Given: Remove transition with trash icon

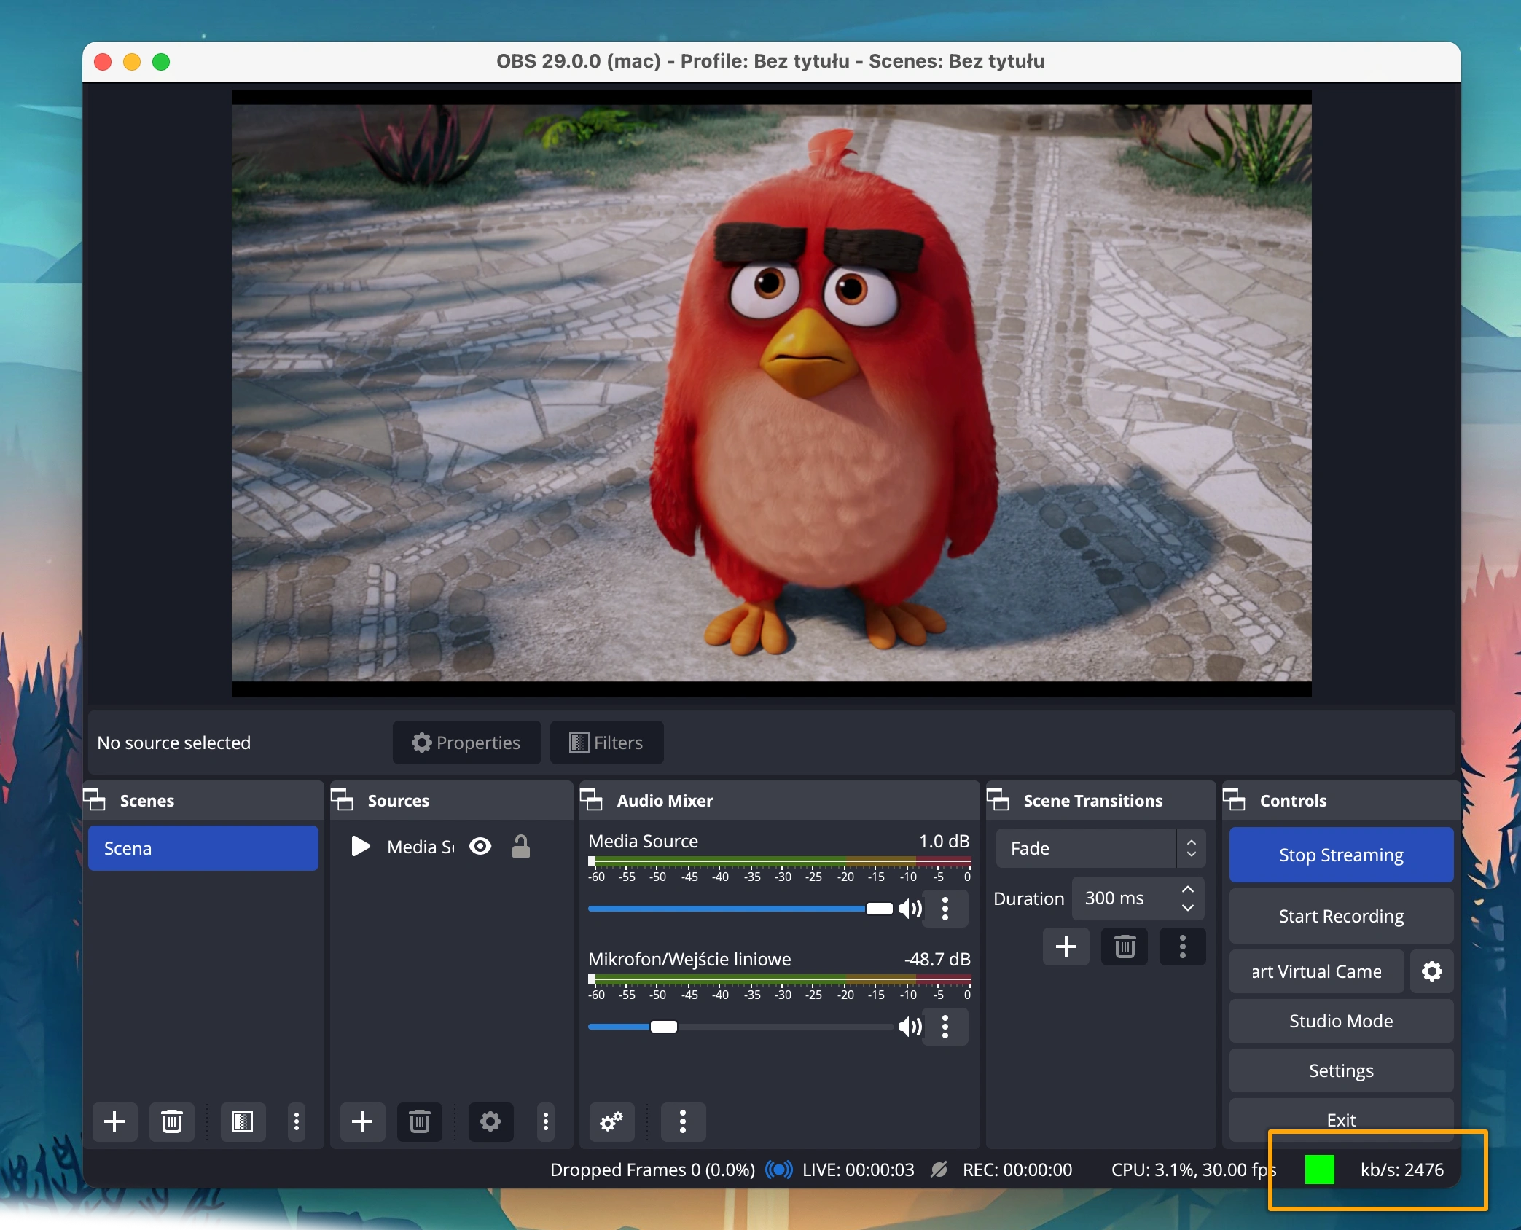Looking at the screenshot, I should pos(1125,947).
